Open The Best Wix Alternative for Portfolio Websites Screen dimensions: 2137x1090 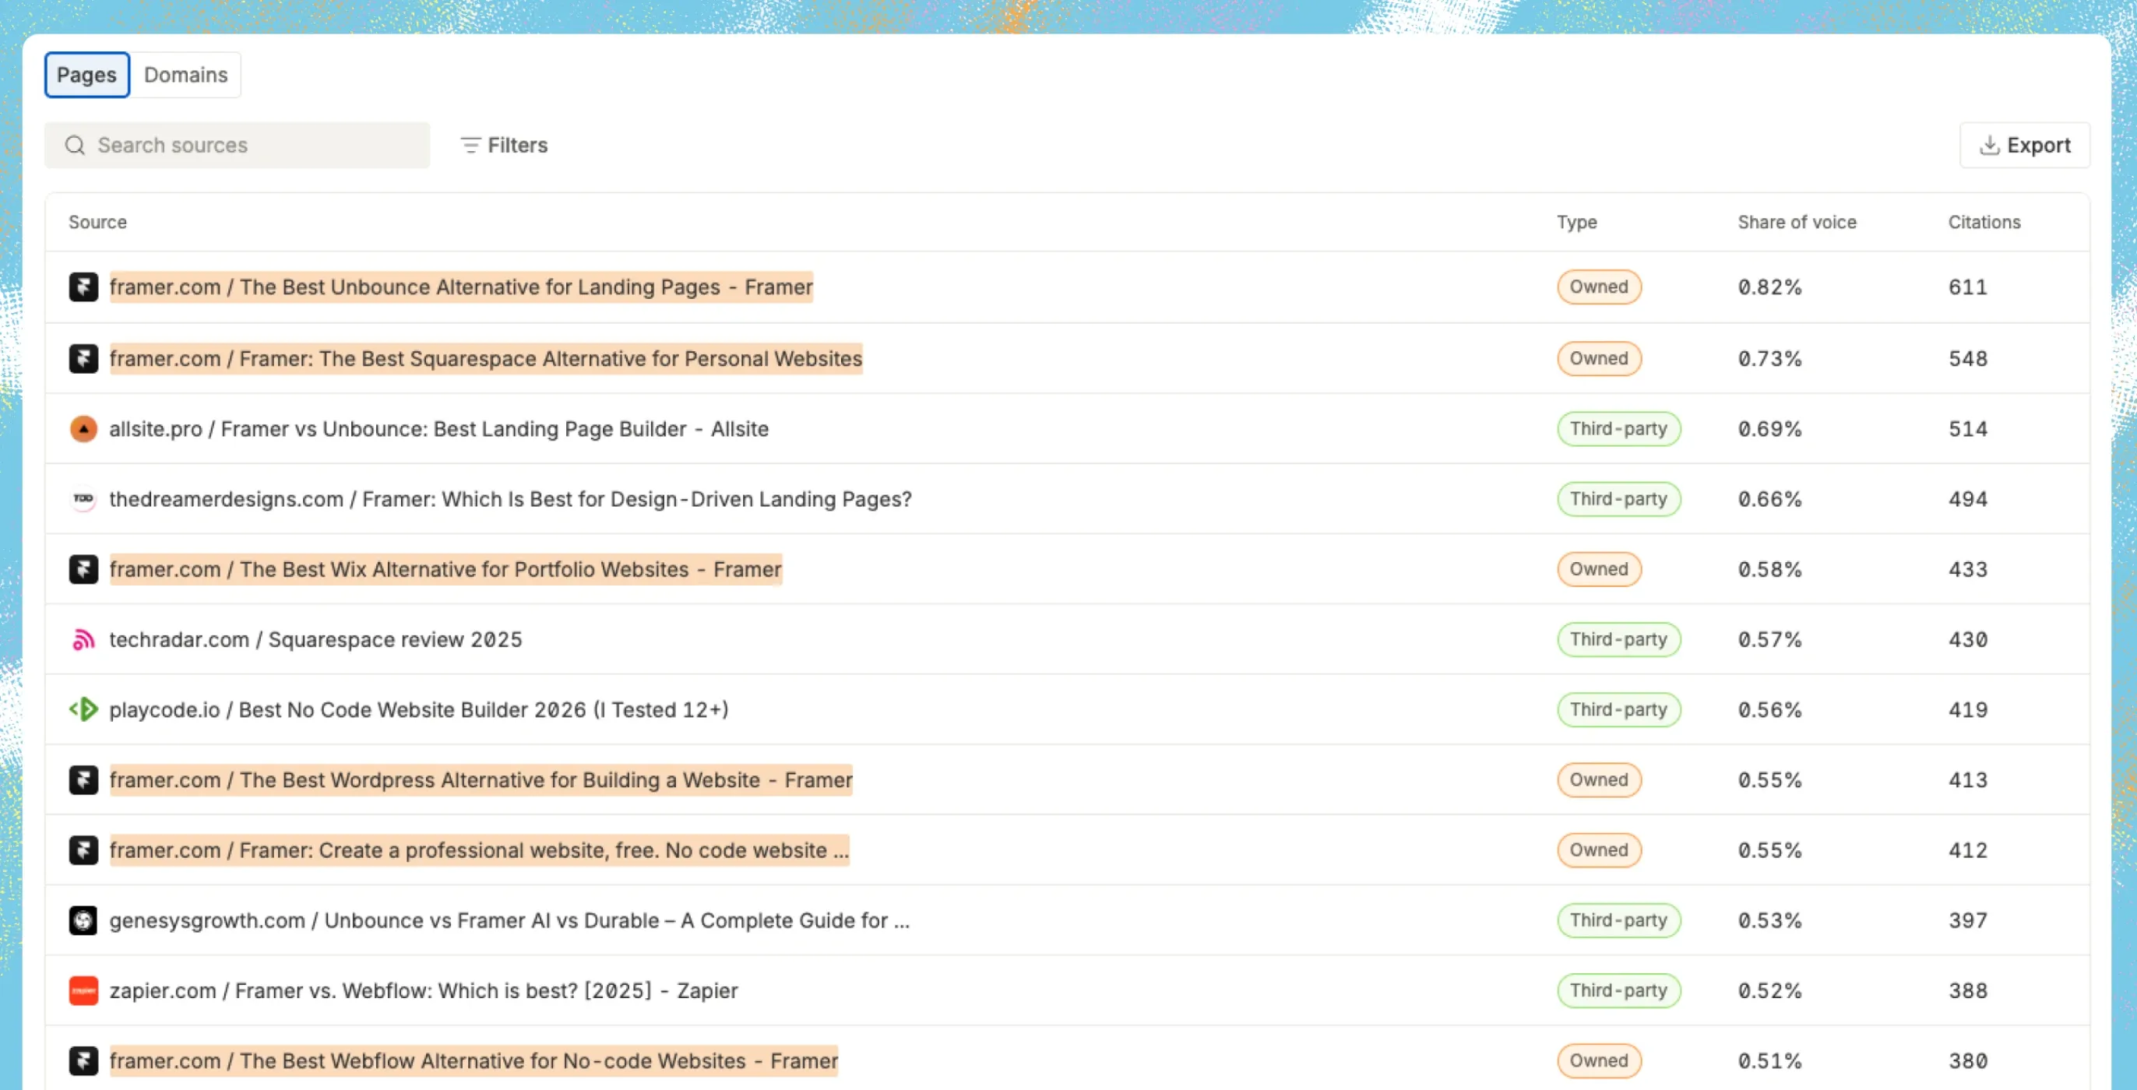pos(445,569)
